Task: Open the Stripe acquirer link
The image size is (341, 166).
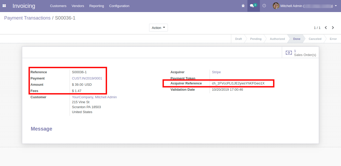Action: [x=216, y=72]
